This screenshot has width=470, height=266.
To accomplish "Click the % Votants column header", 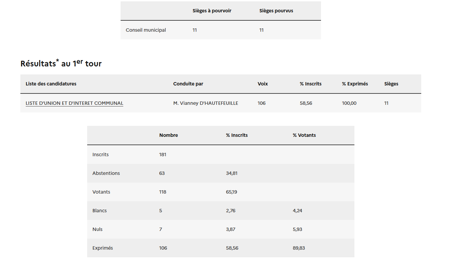I will coord(304,135).
